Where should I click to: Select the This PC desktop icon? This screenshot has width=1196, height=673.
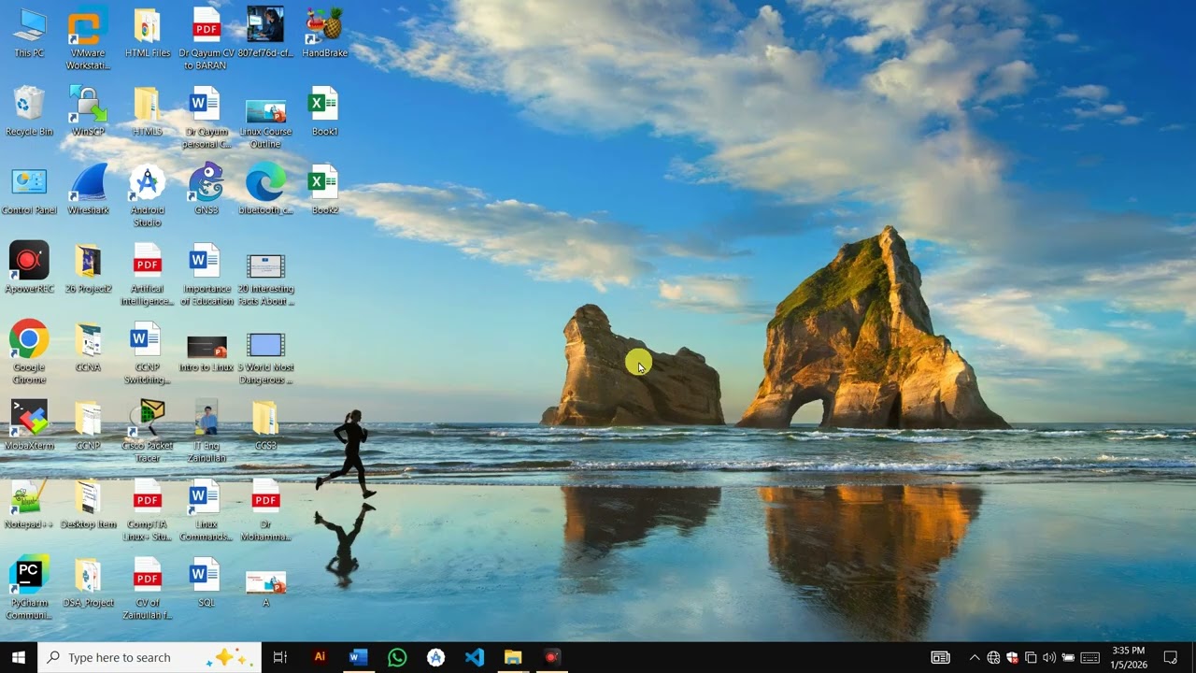pyautogui.click(x=29, y=33)
